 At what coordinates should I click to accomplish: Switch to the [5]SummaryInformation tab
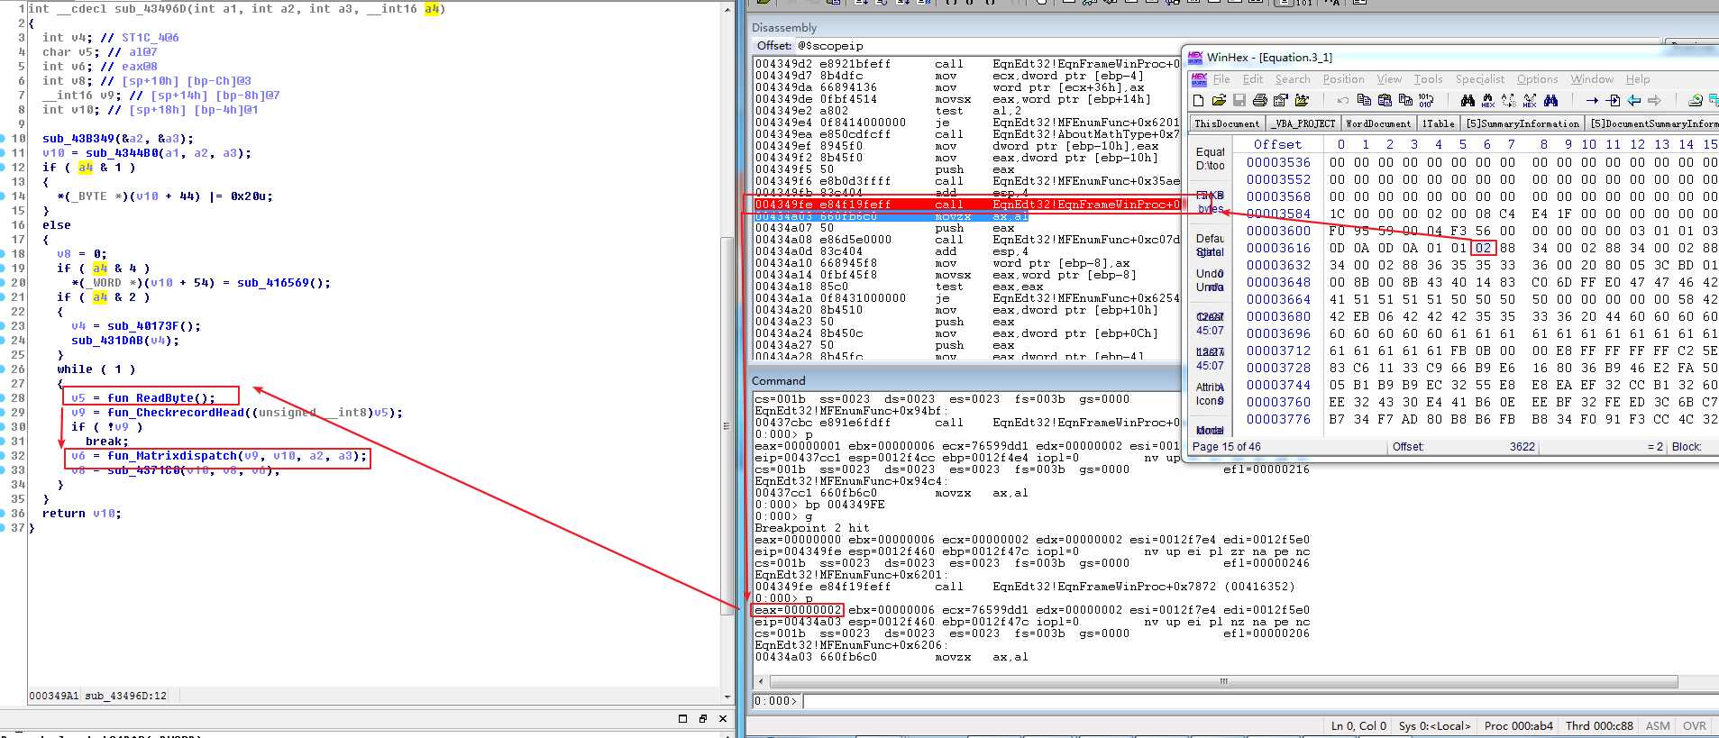tap(1522, 123)
